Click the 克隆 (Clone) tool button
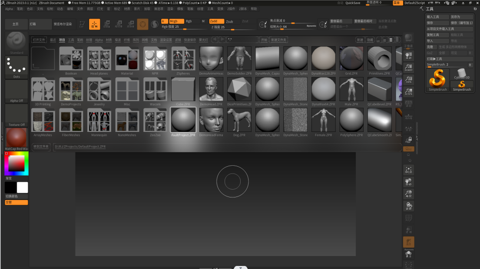 click(x=431, y=47)
